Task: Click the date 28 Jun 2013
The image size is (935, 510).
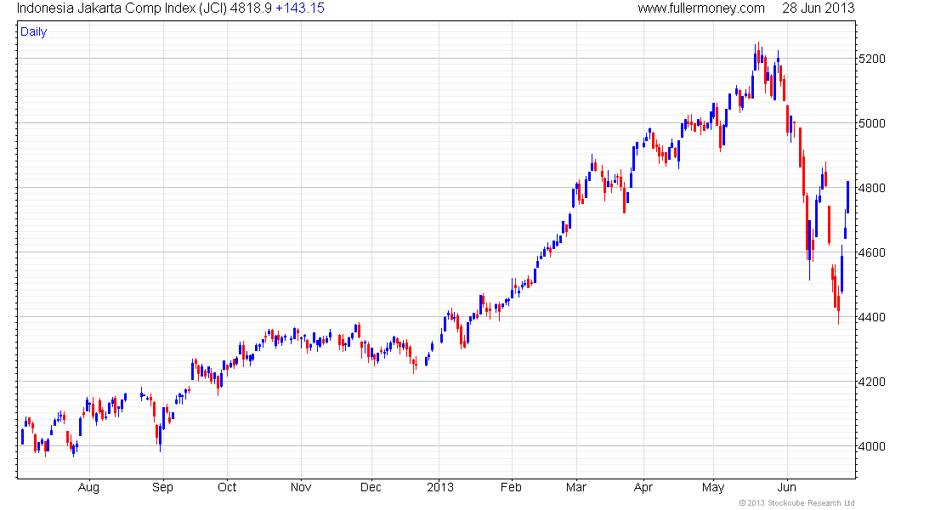Action: [x=818, y=8]
